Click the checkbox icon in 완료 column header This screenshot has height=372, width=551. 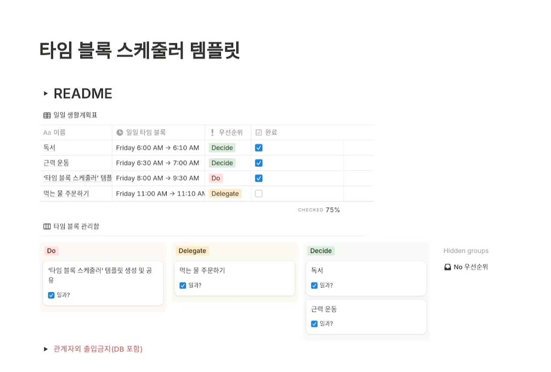point(259,133)
